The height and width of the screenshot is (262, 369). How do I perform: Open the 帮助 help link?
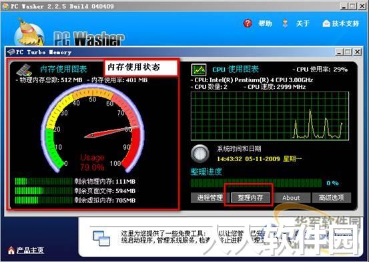[x=265, y=23]
